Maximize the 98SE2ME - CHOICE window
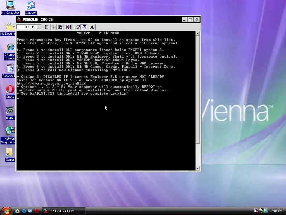The height and width of the screenshot is (215, 286). coord(190,20)
